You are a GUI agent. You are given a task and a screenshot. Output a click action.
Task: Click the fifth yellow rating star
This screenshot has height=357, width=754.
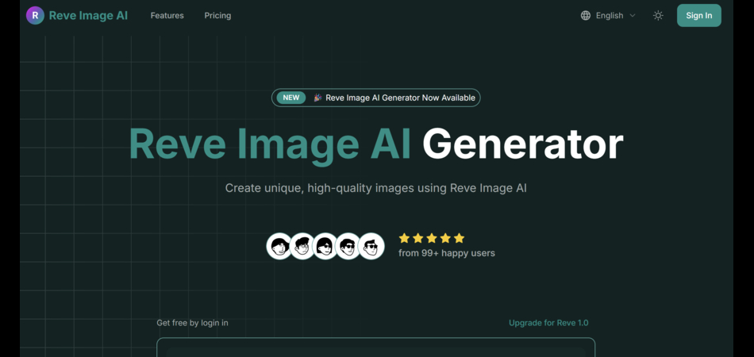click(460, 238)
